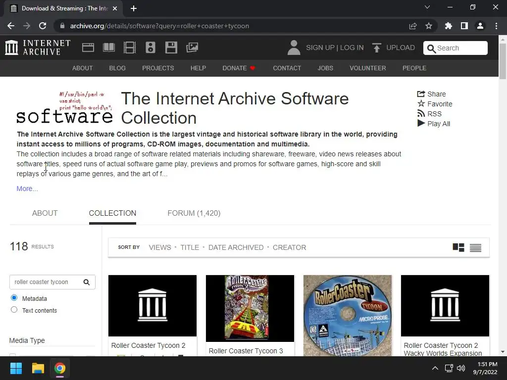This screenshot has height=380, width=507.
Task: Sort results by VIEWS
Action: (160, 247)
